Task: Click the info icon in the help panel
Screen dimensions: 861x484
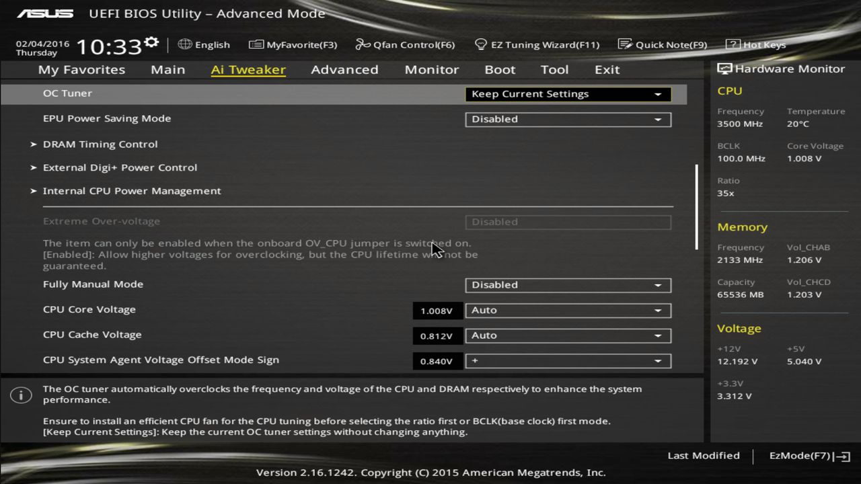Action: pos(21,395)
